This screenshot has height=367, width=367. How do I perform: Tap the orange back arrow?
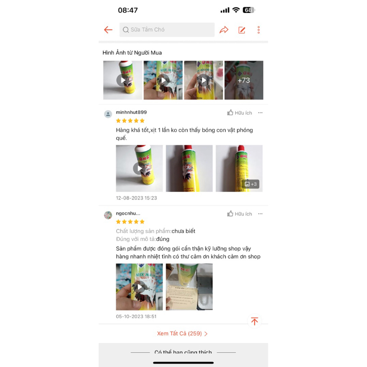click(x=108, y=30)
